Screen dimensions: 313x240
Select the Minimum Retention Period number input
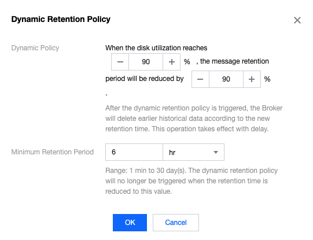(x=134, y=152)
